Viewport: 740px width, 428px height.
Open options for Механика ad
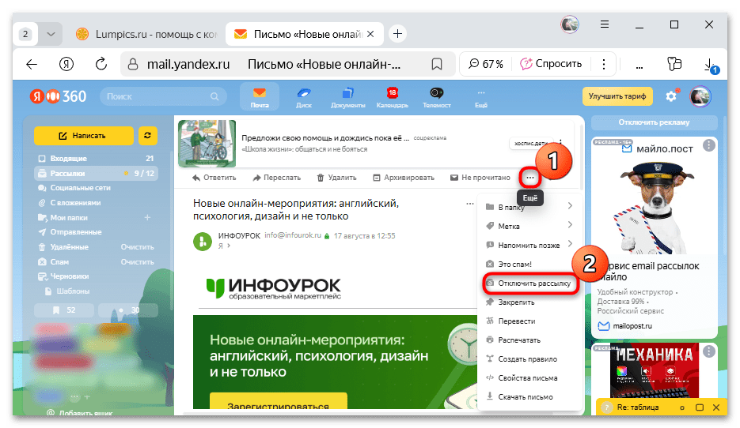[709, 351]
